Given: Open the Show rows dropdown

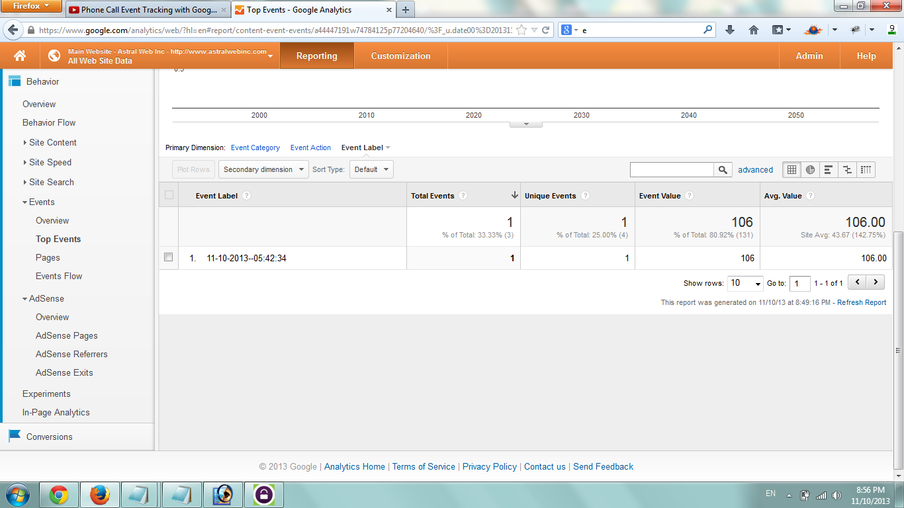Looking at the screenshot, I should [745, 283].
